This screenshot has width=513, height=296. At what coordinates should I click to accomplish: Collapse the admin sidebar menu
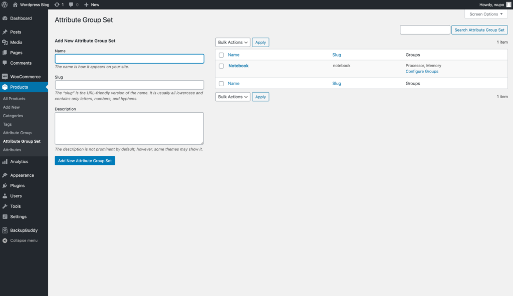point(23,240)
